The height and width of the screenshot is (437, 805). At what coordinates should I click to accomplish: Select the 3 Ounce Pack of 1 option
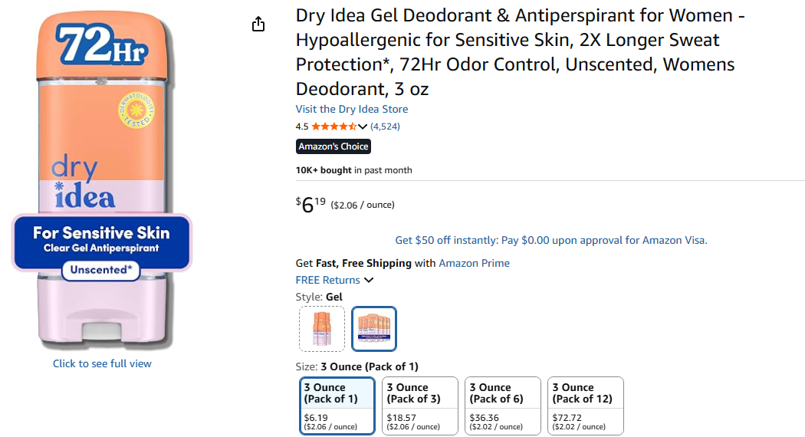[337, 406]
